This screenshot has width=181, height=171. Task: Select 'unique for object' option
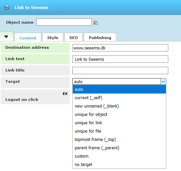point(119,115)
